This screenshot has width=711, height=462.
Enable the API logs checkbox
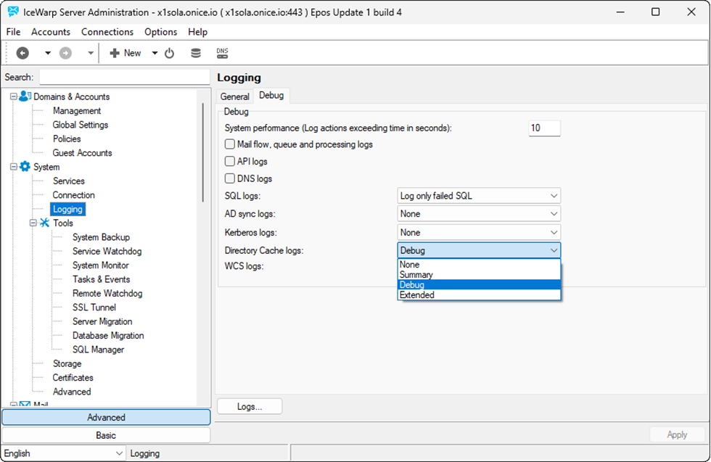230,162
